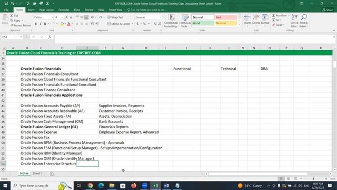Click the Windows Start button
Viewport: 337px width, 190px height.
click(x=5, y=185)
